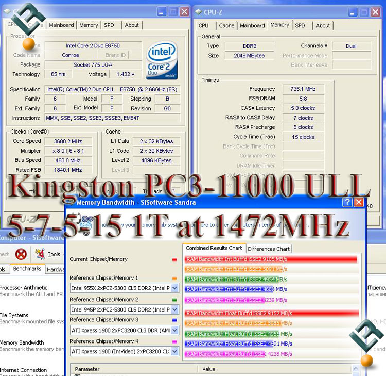Screen dimensions: 386x376
Task: Open Processor Arithmetic benchmark
Action: [24, 288]
